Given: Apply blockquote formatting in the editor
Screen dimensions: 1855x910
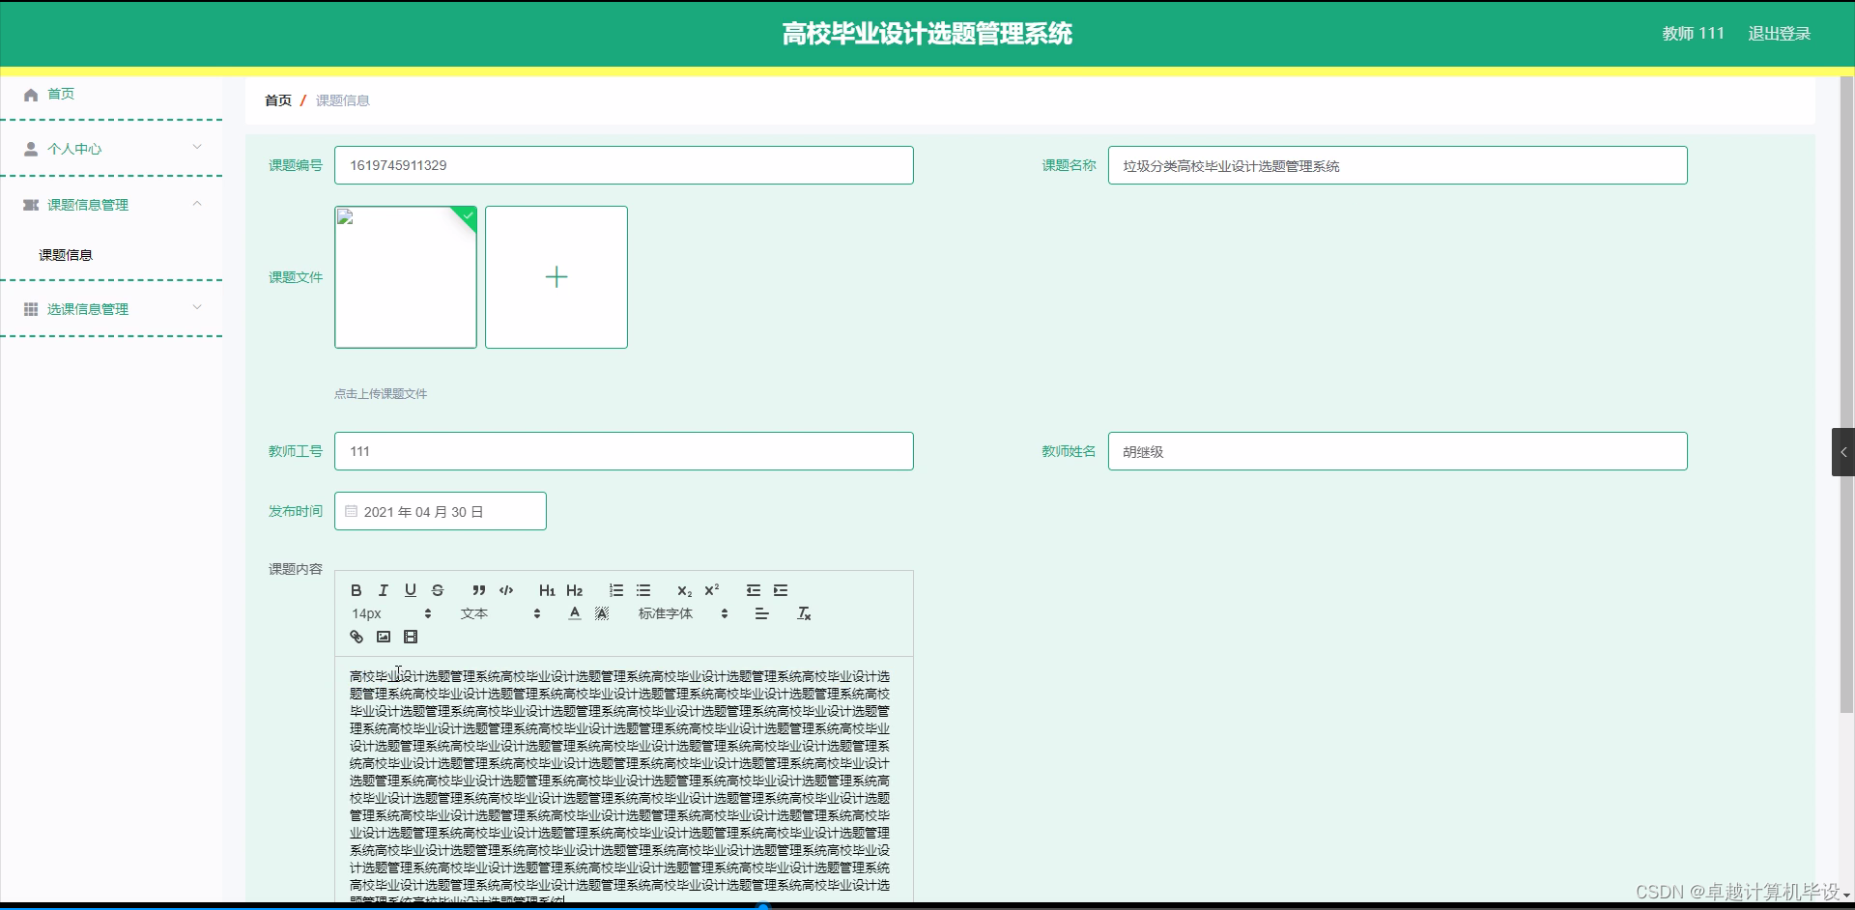Looking at the screenshot, I should click(478, 590).
